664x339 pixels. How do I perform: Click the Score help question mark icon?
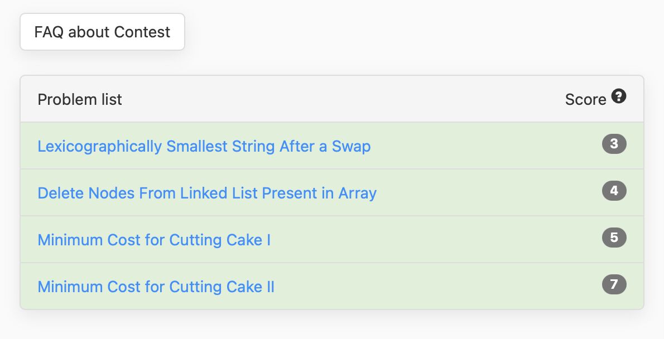[619, 96]
